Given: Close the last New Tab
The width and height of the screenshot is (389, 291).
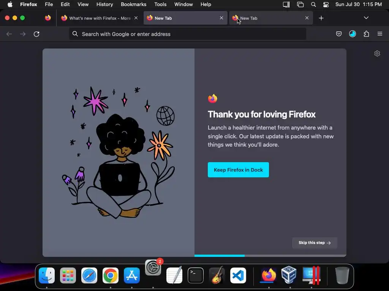Looking at the screenshot, I should tap(307, 18).
